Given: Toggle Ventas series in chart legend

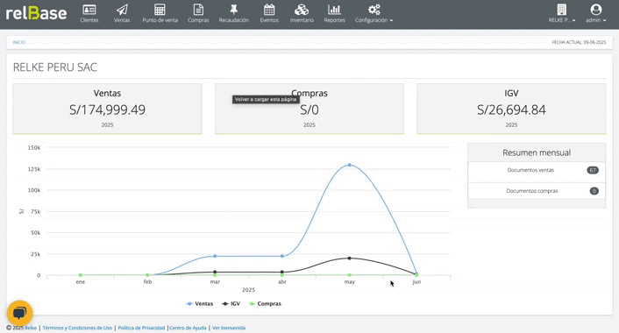Looking at the screenshot, I should 199,304.
